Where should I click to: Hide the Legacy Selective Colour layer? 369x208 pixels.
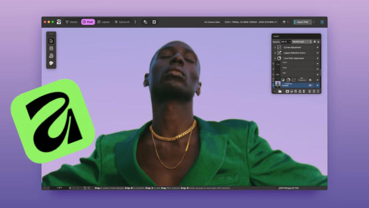pos(317,52)
